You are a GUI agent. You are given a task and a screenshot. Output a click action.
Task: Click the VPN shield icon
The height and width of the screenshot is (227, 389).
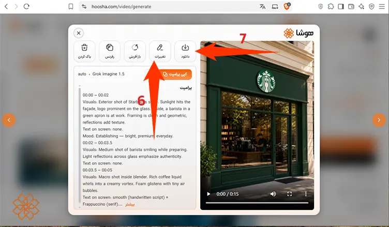coord(371,6)
